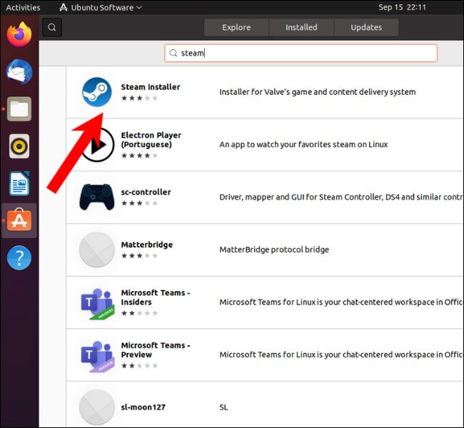The width and height of the screenshot is (464, 428).
Task: Click the Activities button
Action: (x=24, y=8)
